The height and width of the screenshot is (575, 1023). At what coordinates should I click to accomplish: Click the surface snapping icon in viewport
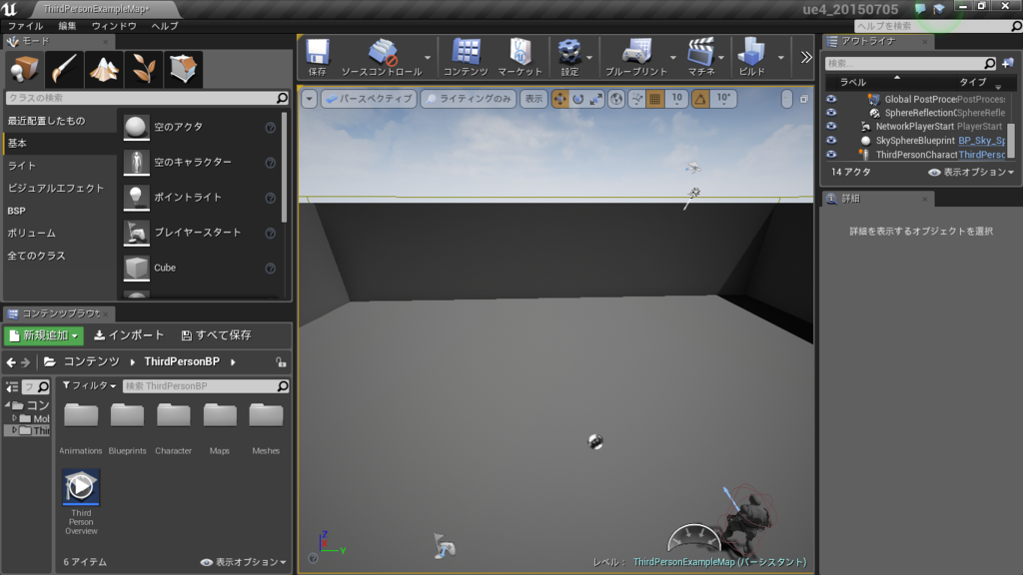pyautogui.click(x=636, y=99)
